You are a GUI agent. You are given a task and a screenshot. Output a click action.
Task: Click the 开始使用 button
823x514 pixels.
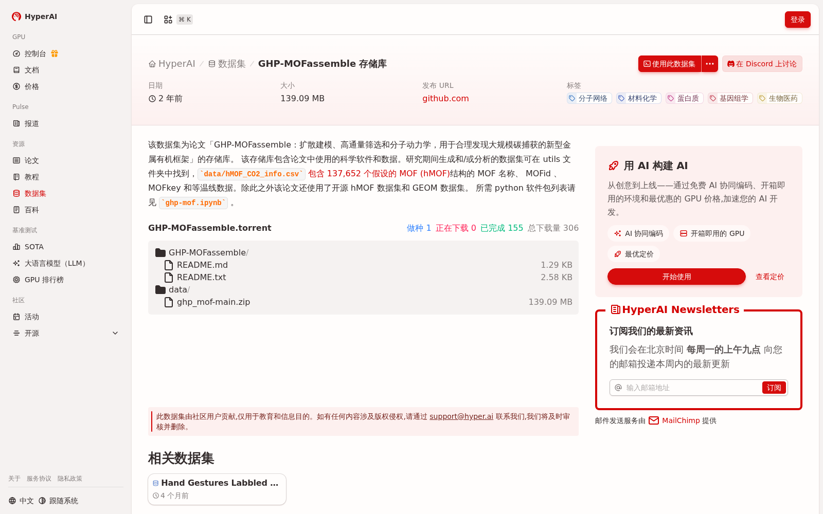[x=676, y=277]
